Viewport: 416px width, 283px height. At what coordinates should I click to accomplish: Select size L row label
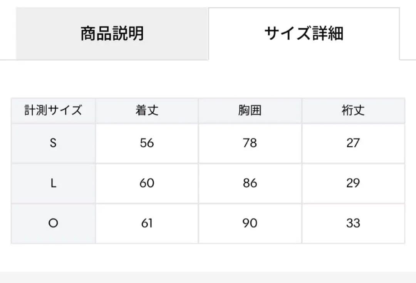[53, 183]
